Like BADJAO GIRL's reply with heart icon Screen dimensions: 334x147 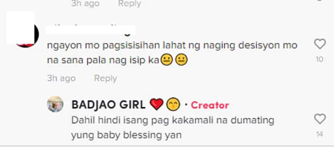[x=320, y=119]
